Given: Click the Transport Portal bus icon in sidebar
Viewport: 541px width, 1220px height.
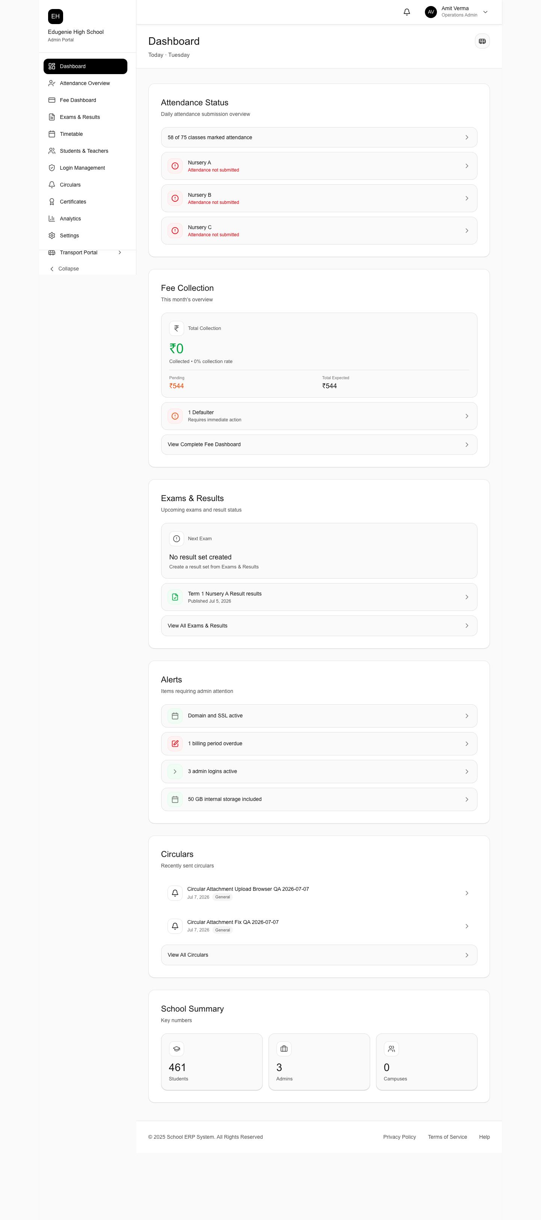Looking at the screenshot, I should click(x=52, y=252).
